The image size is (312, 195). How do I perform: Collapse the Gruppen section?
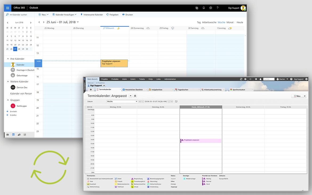click(x=8, y=100)
